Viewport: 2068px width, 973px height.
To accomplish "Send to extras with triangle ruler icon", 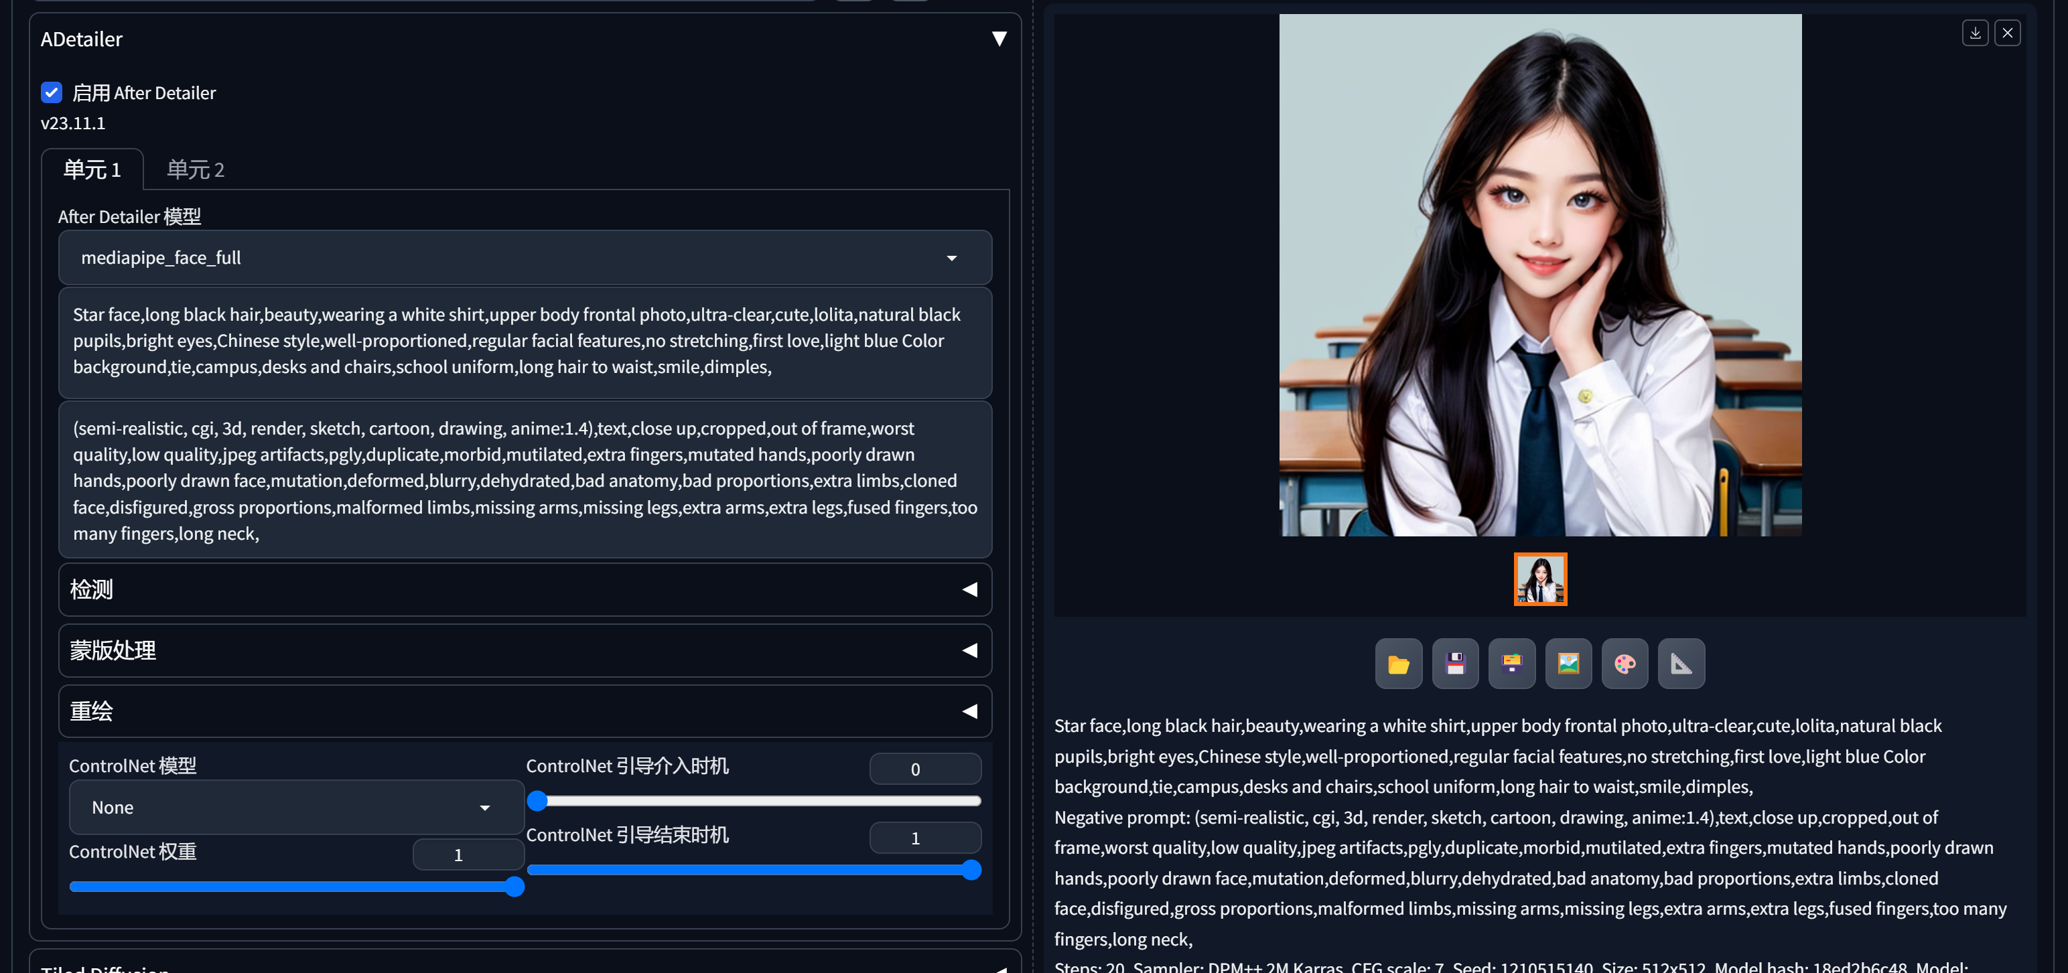I will (x=1680, y=664).
